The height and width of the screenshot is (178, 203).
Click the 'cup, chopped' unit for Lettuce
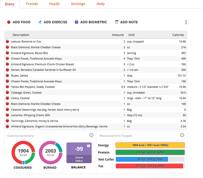(135, 42)
